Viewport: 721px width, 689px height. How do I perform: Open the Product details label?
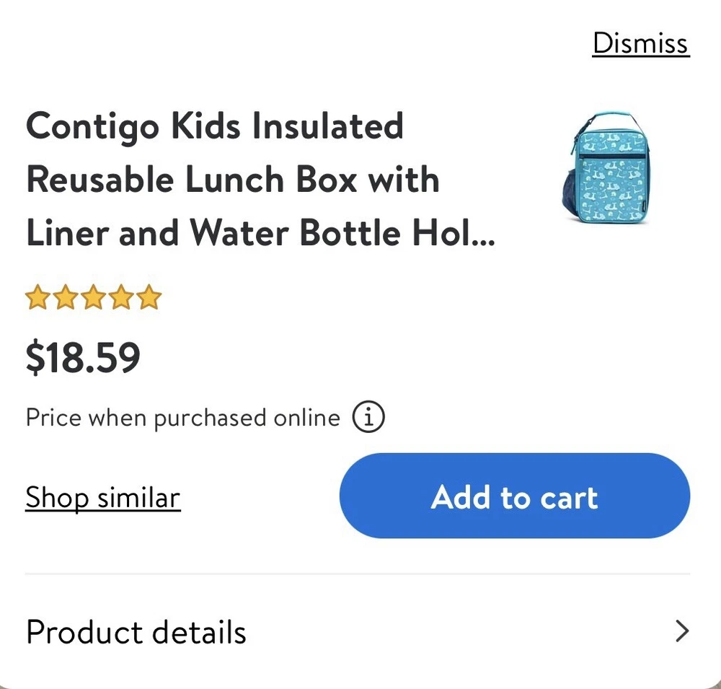[136, 632]
